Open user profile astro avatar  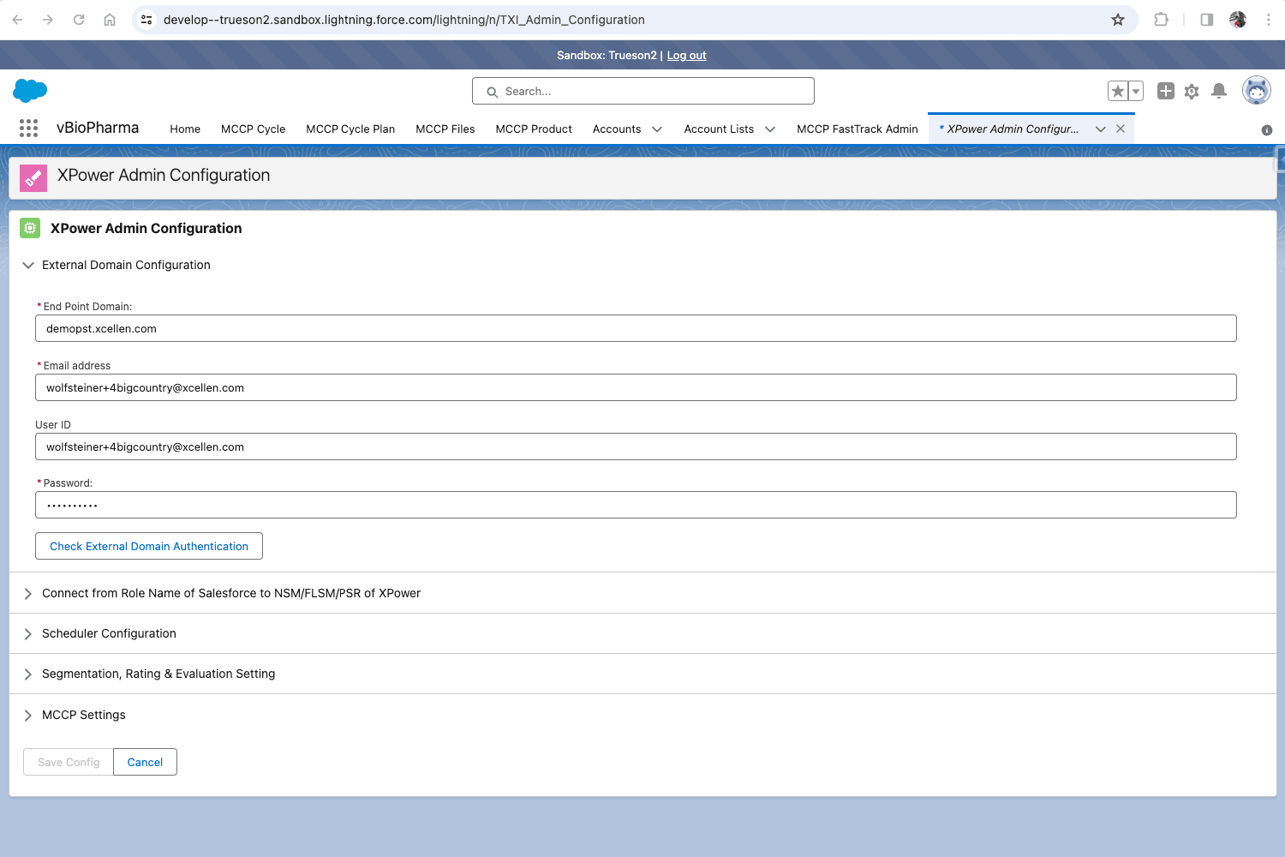(1257, 90)
